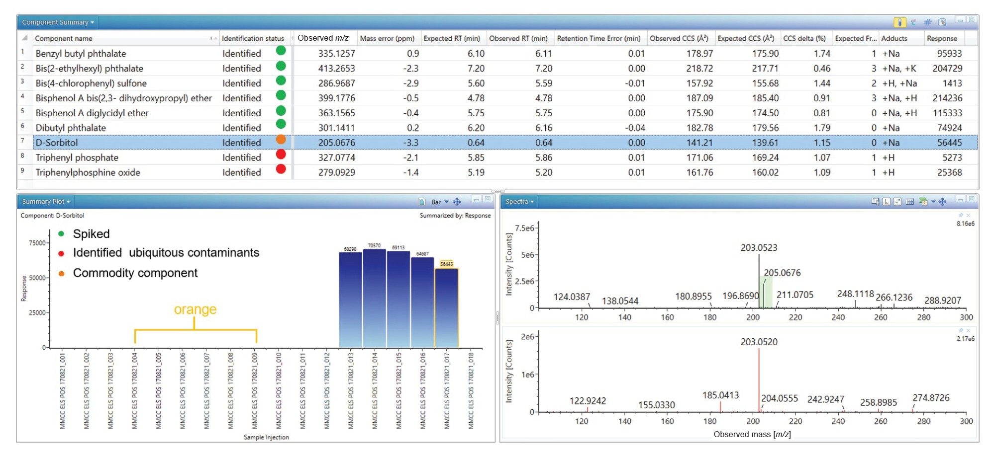995x456 pixels.
Task: Open the Bar plot type dropdown
Action: click(440, 202)
